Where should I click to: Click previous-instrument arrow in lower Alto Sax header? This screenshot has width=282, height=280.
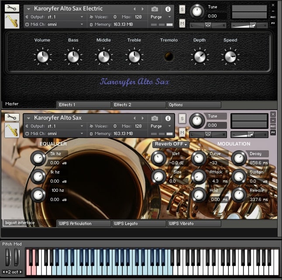(134, 118)
